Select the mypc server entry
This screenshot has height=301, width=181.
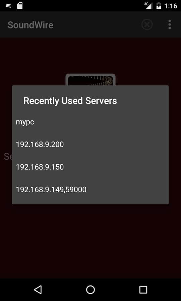pyautogui.click(x=90, y=122)
